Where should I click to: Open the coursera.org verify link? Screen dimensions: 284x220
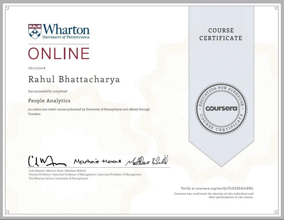point(217,188)
